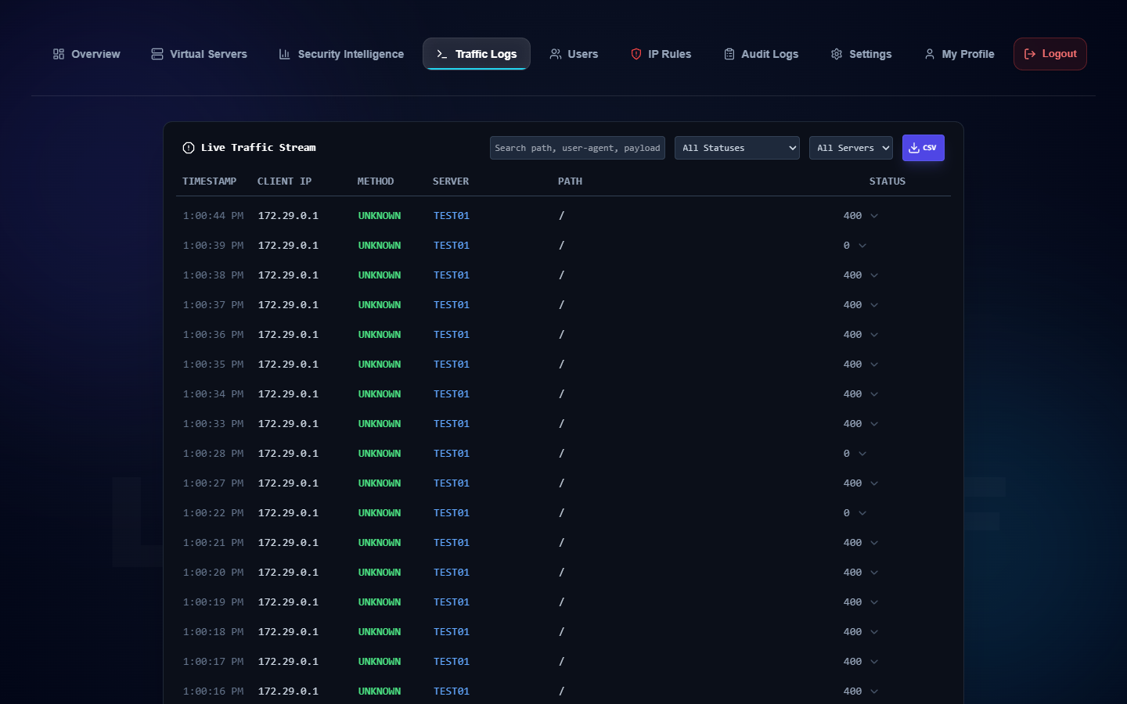Go to Virtual Servers tab
This screenshot has width=1127, height=704.
pyautogui.click(x=199, y=54)
